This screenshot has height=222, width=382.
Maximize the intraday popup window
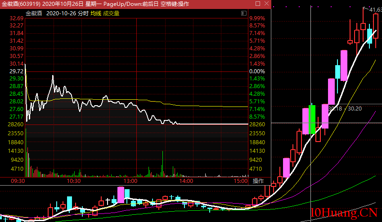(258, 4)
